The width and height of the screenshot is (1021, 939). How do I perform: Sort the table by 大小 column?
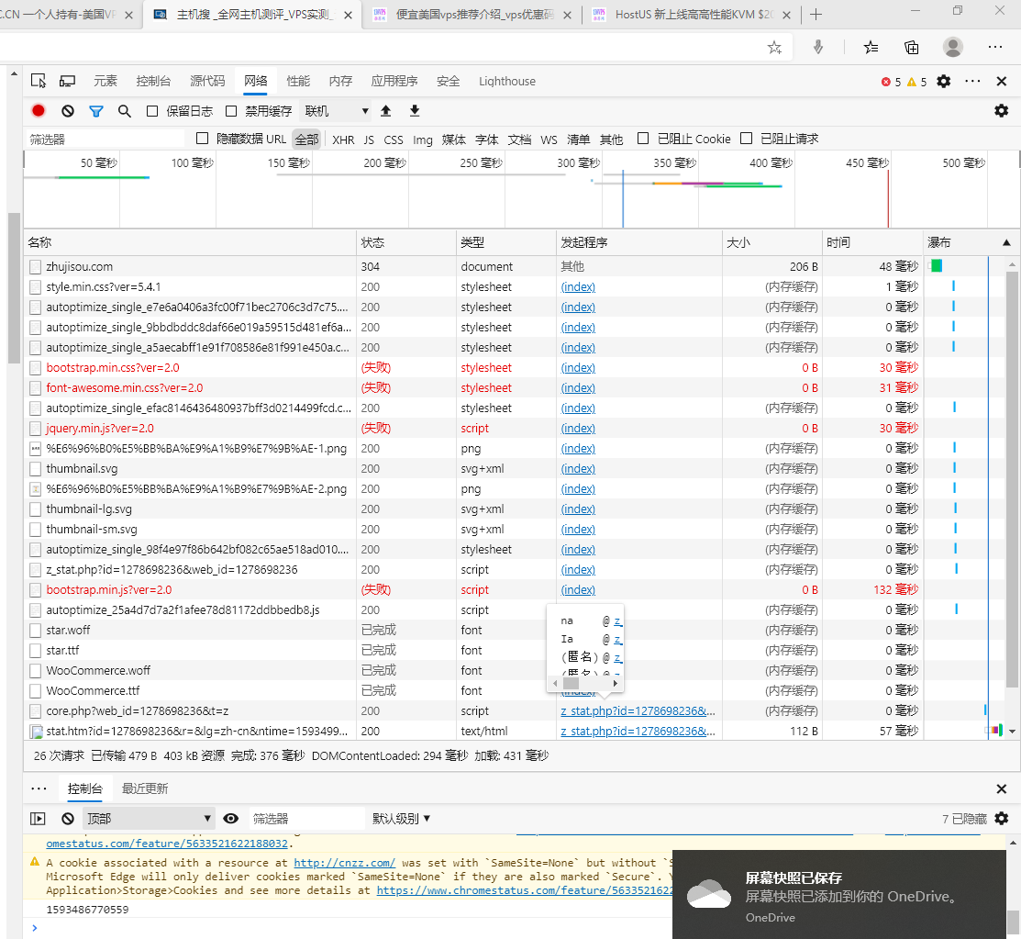[x=771, y=242]
